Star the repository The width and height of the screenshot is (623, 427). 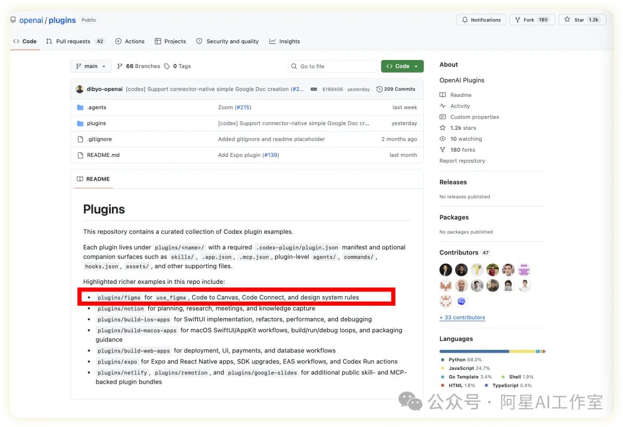tap(582, 20)
